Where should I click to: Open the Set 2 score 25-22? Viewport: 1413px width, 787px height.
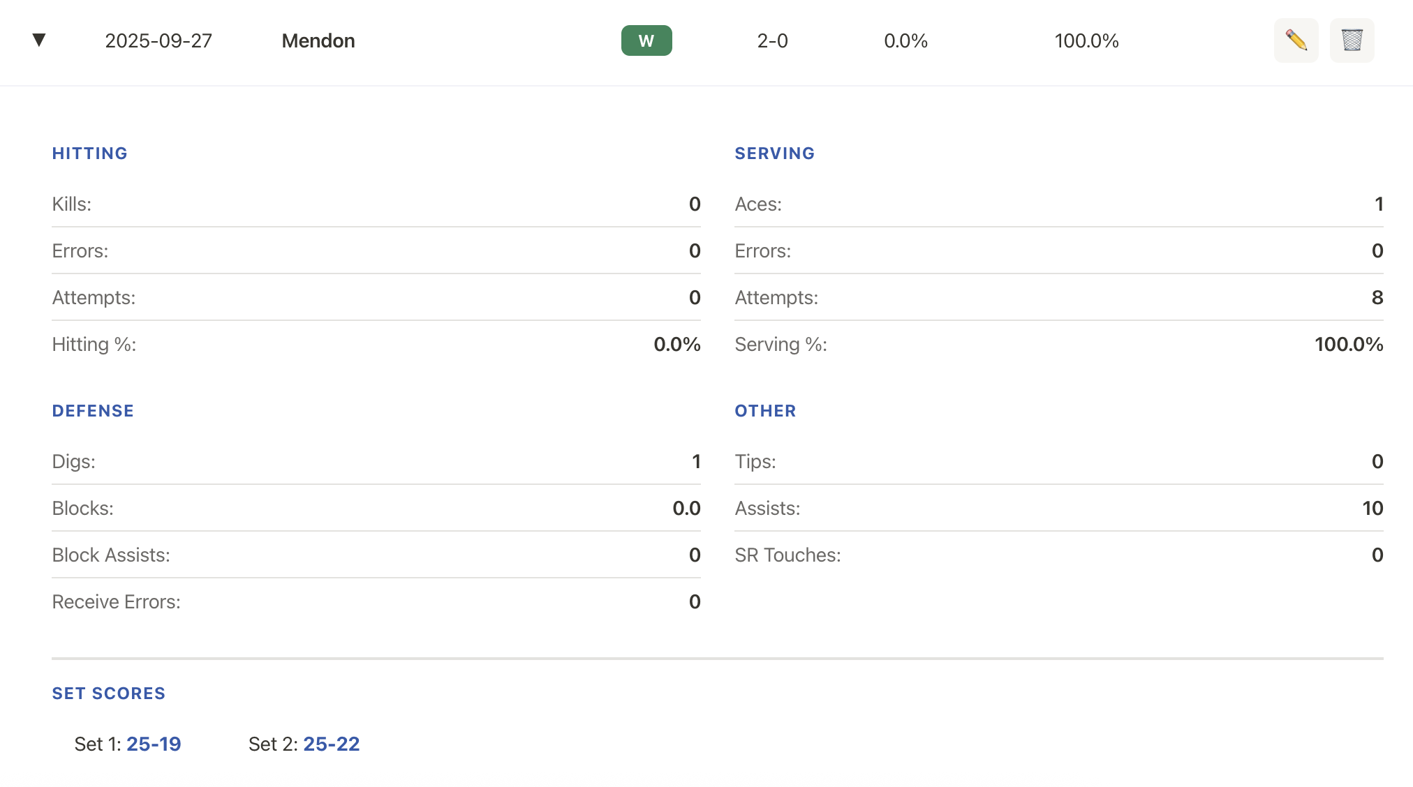(332, 744)
